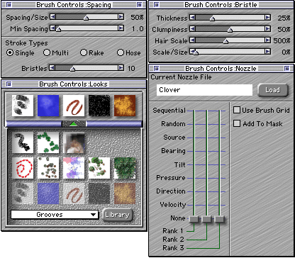Select the red-brown stroke look in top row
295x258 pixels.
[74, 106]
